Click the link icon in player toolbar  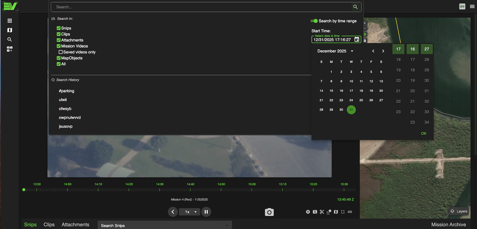350,212
